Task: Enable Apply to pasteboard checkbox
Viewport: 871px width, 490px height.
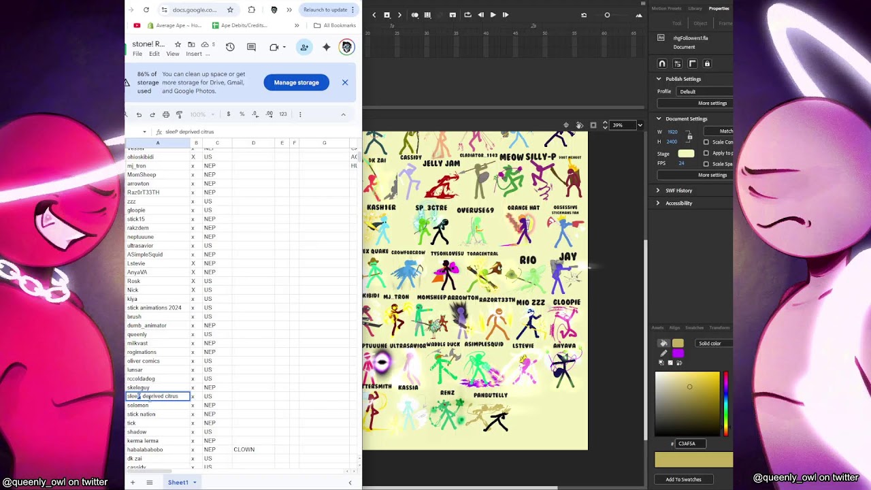Action: [706, 153]
